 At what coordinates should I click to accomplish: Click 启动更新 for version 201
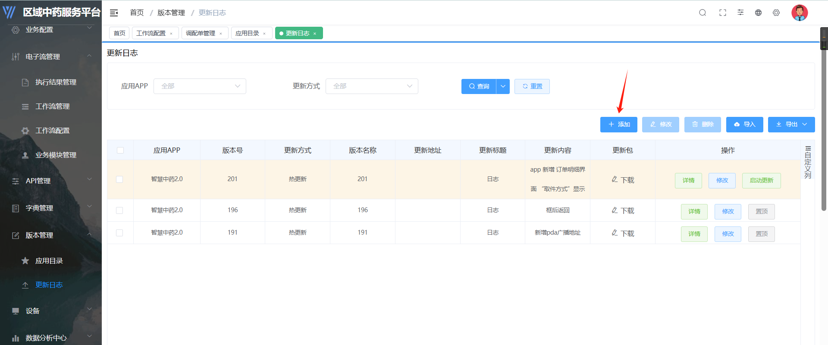(x=762, y=181)
